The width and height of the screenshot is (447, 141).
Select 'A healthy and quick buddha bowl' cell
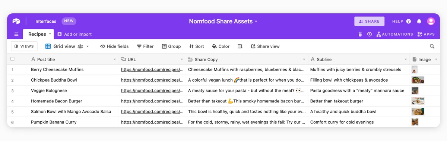(x=359, y=112)
